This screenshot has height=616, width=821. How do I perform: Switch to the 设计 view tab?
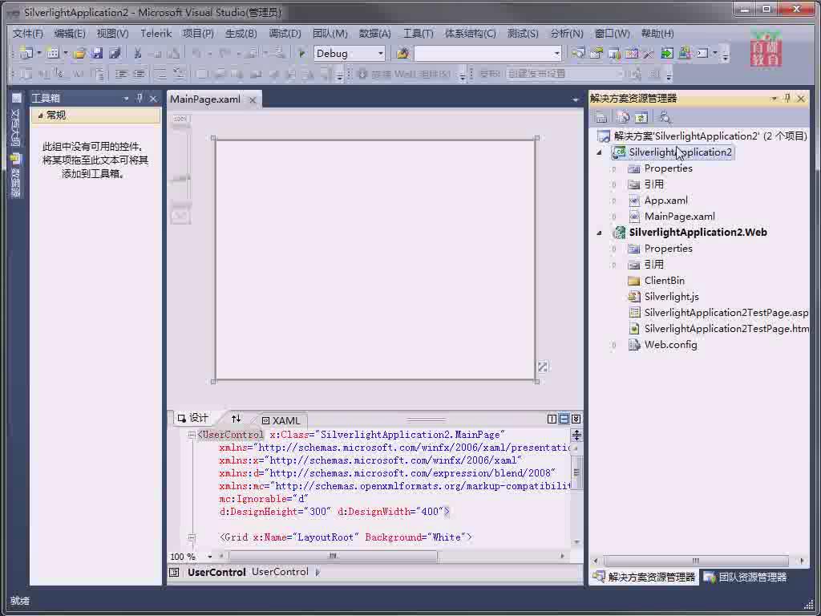coord(193,418)
